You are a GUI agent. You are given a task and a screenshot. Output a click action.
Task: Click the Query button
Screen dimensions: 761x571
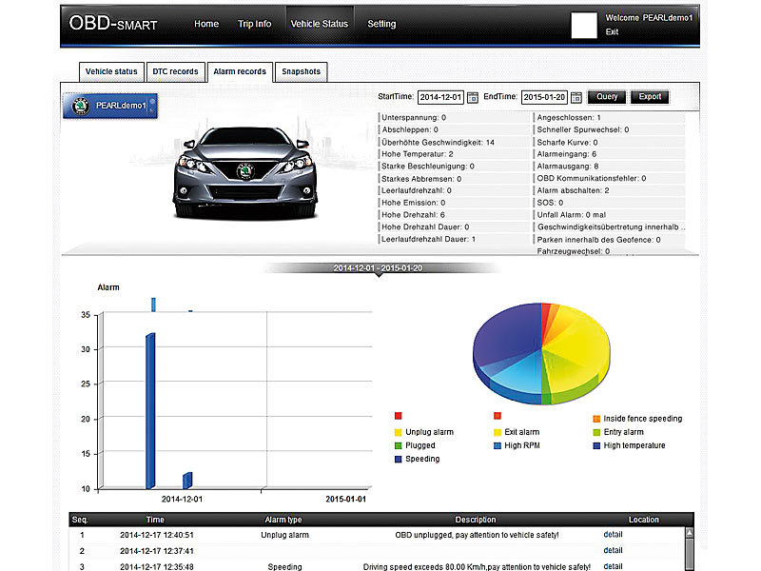607,97
